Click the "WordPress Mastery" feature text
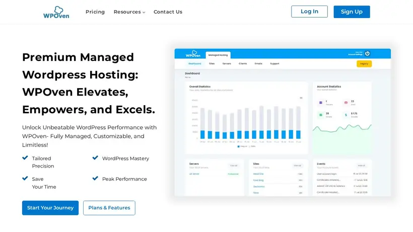Viewport: 413px width, 232px height. (125, 159)
